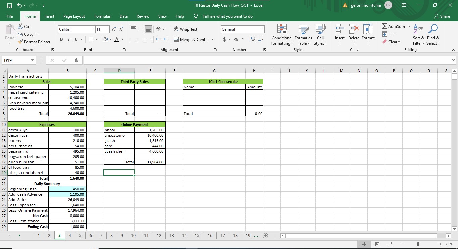
Task: Increase decimal places
Action: coord(253,39)
